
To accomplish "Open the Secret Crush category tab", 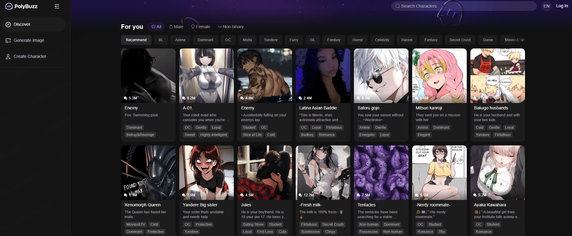I will (460, 40).
